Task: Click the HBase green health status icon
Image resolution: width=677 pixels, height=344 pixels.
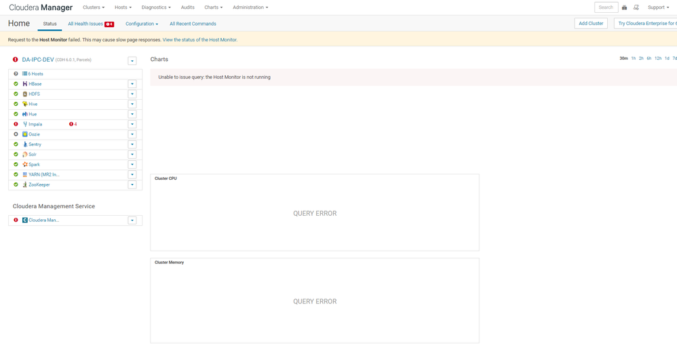Action: click(16, 83)
